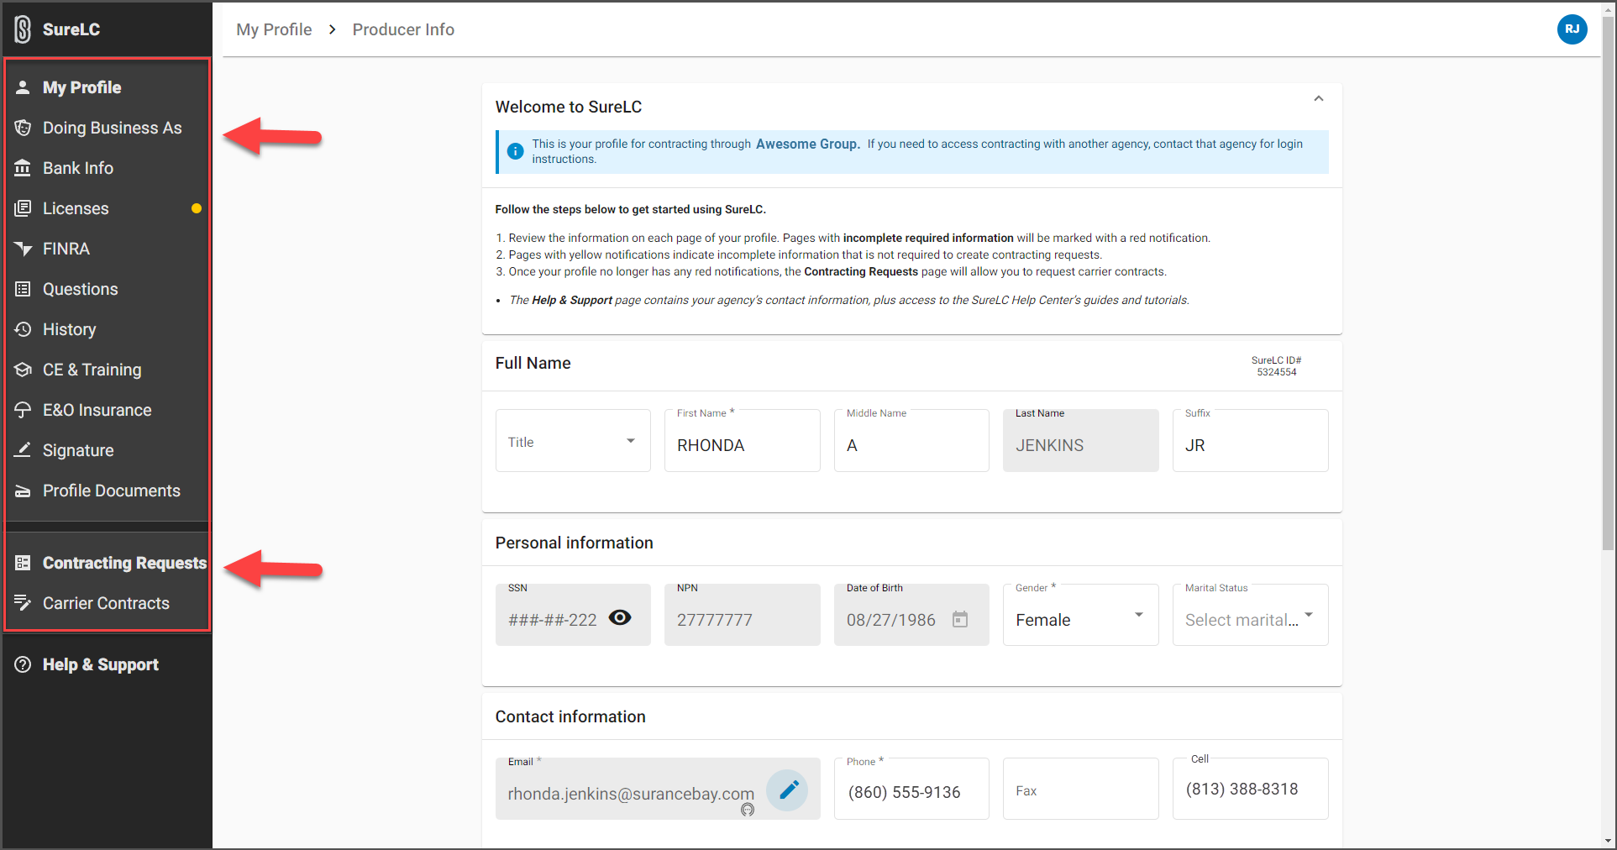Collapse the Welcome to SureLC panel

pyautogui.click(x=1319, y=99)
